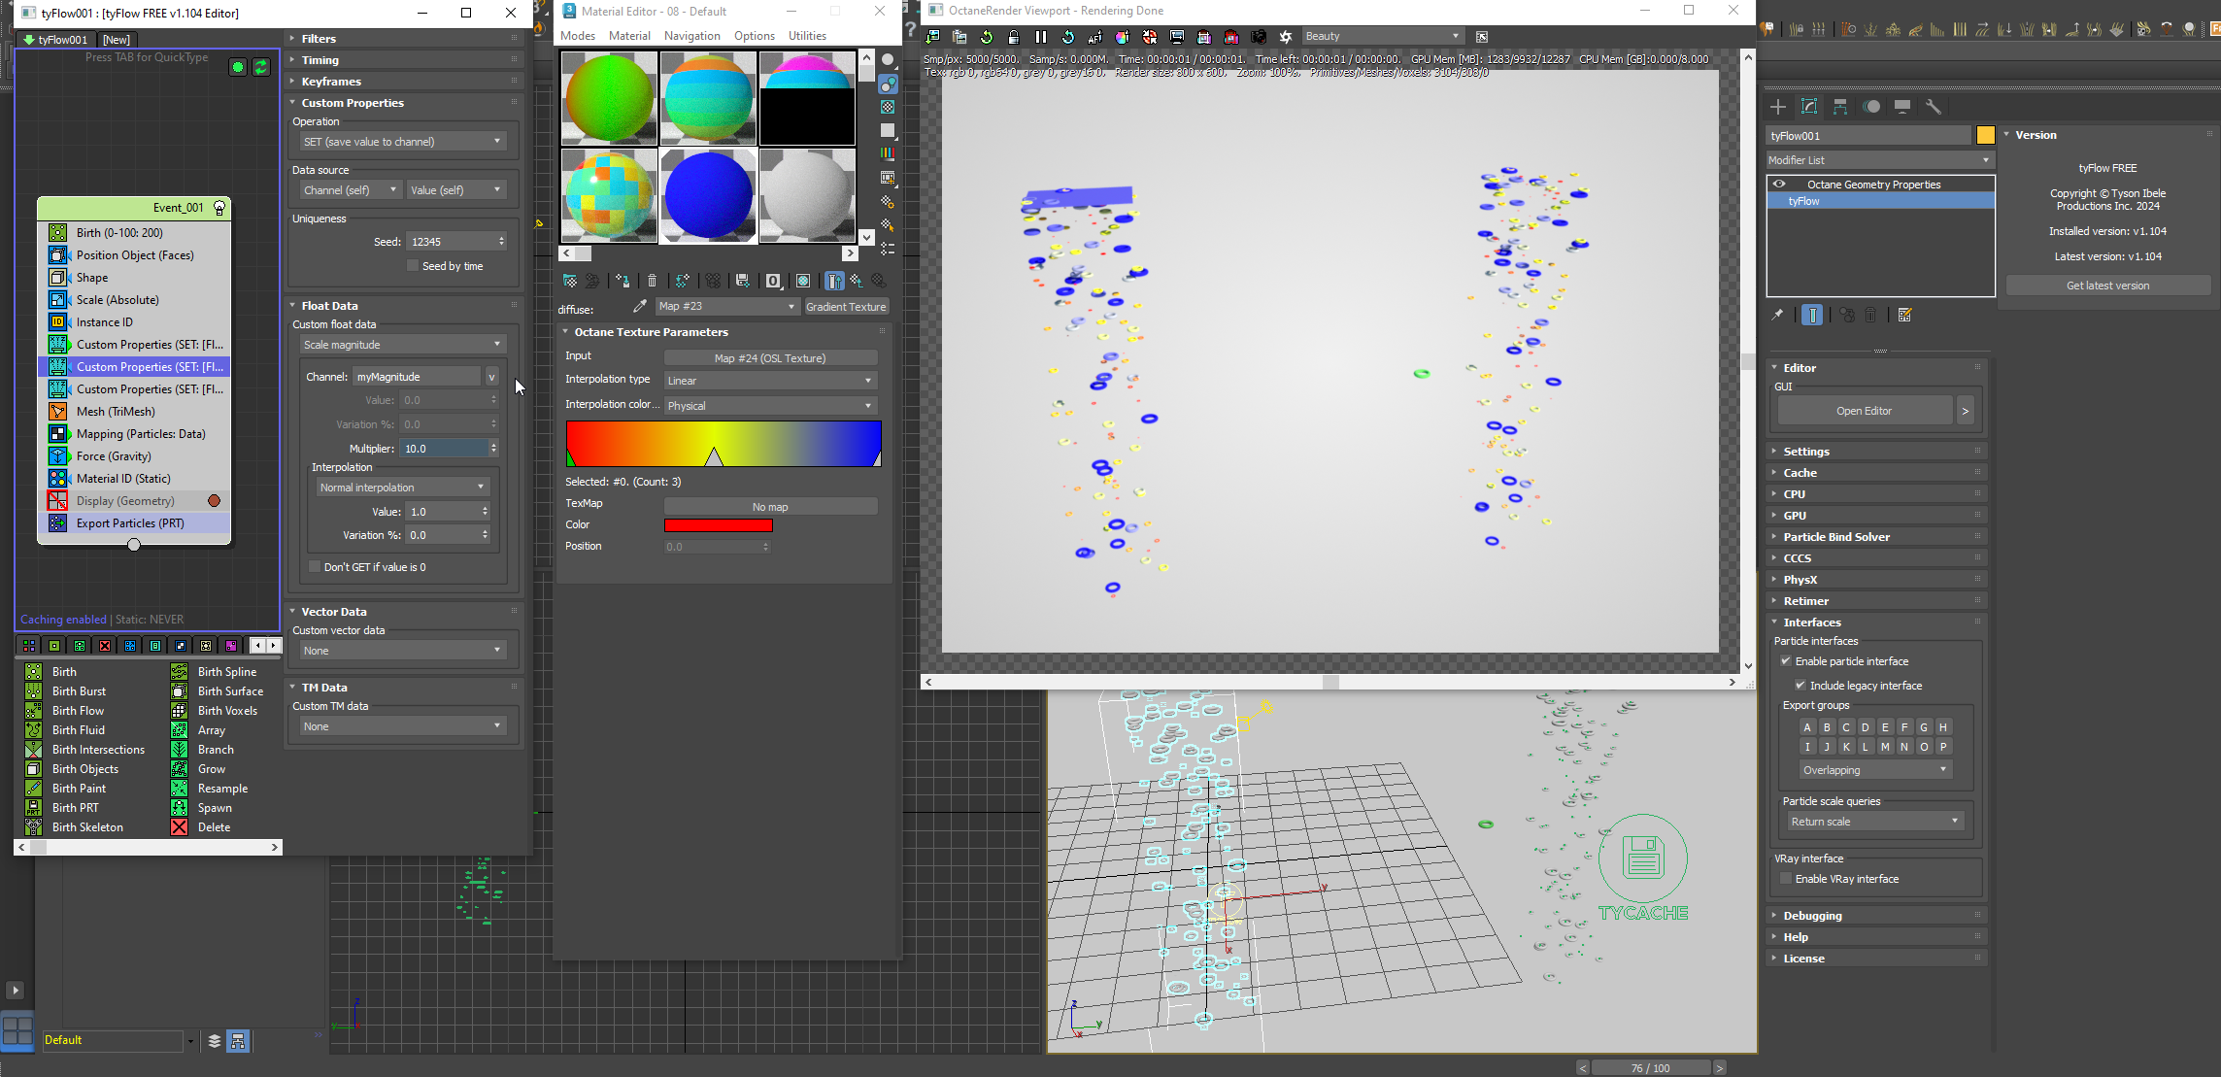
Task: Click the trash icon in Material Editor toolbar
Action: coord(652,281)
